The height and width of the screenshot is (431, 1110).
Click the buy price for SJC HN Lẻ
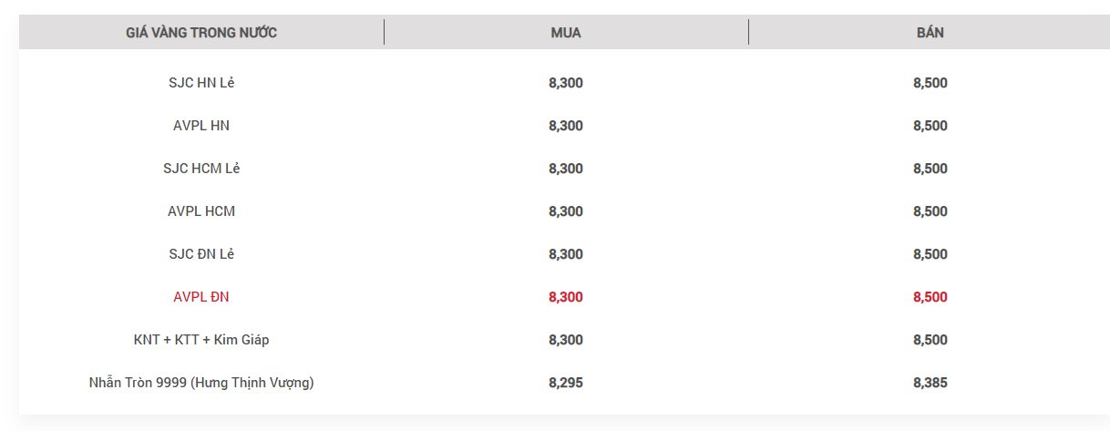tap(566, 83)
